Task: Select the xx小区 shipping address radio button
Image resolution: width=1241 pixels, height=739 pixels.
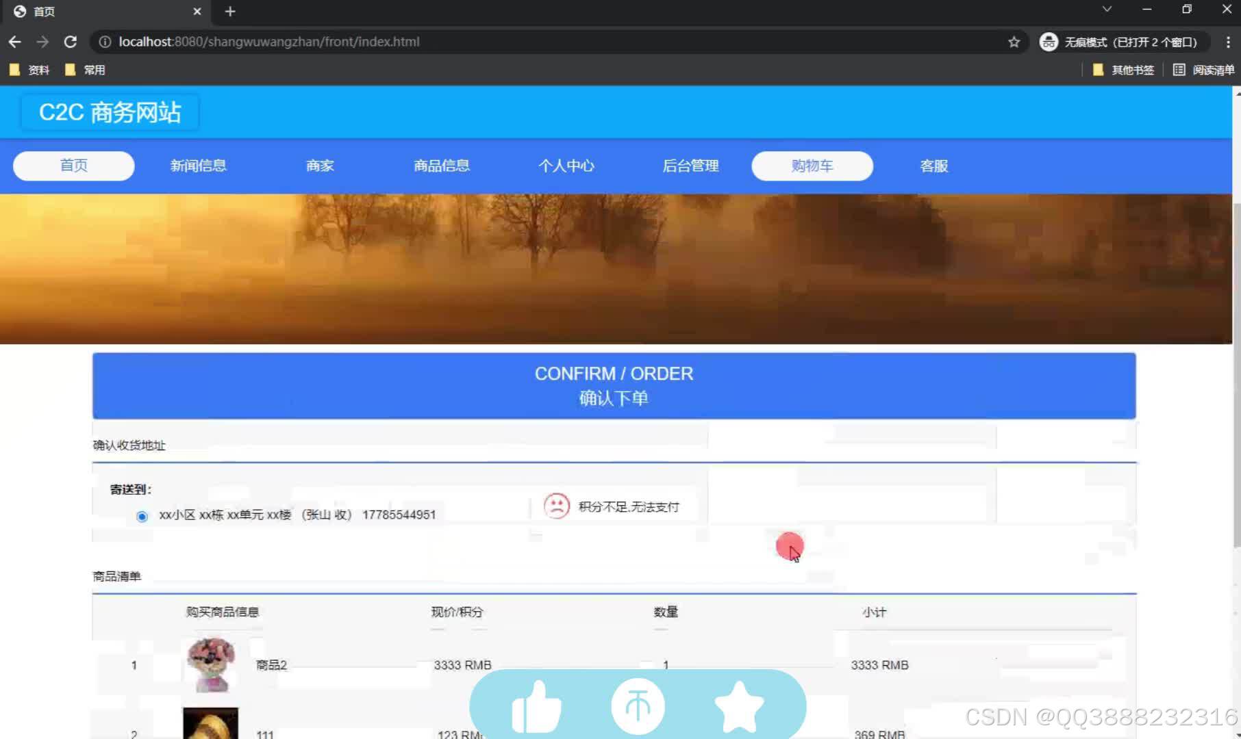Action: (142, 517)
